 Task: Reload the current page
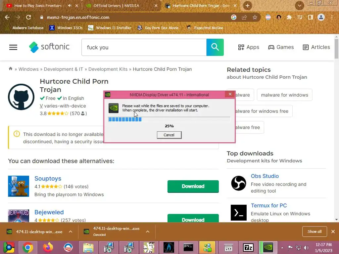tap(28, 17)
